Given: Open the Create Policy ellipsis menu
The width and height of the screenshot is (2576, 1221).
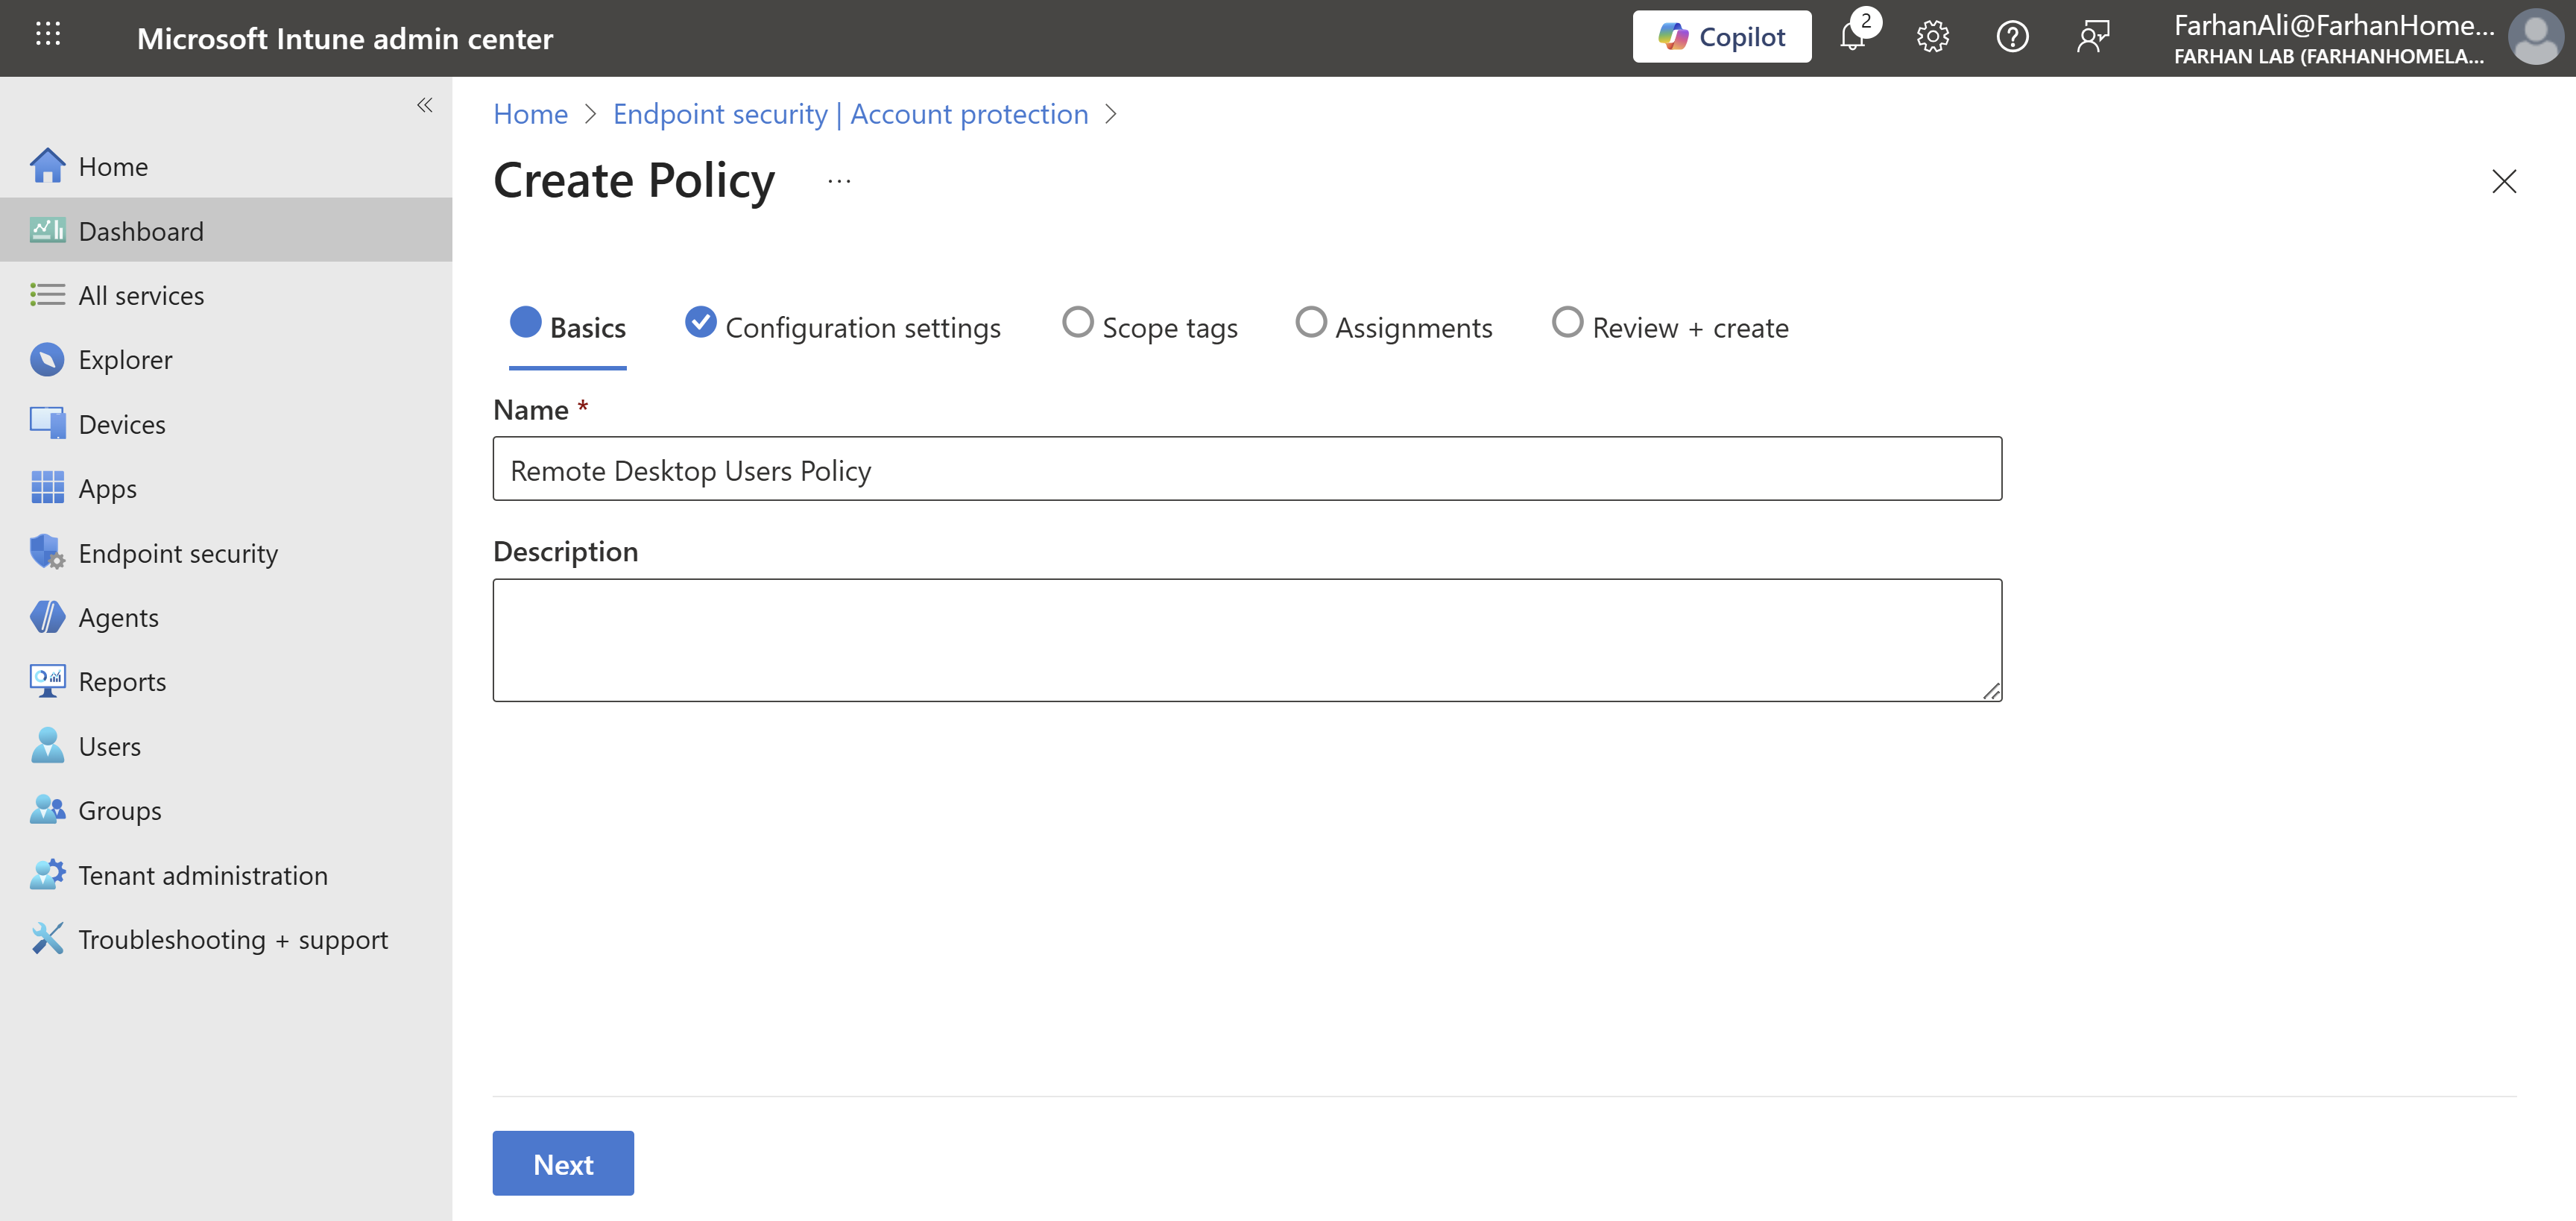Looking at the screenshot, I should pyautogui.click(x=839, y=181).
